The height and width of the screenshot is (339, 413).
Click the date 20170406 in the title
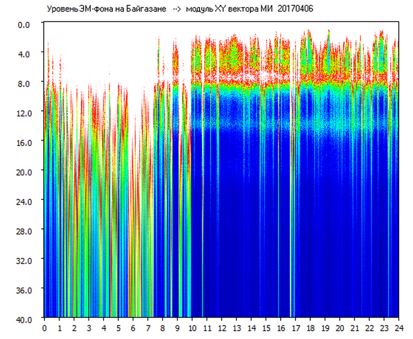295,9
